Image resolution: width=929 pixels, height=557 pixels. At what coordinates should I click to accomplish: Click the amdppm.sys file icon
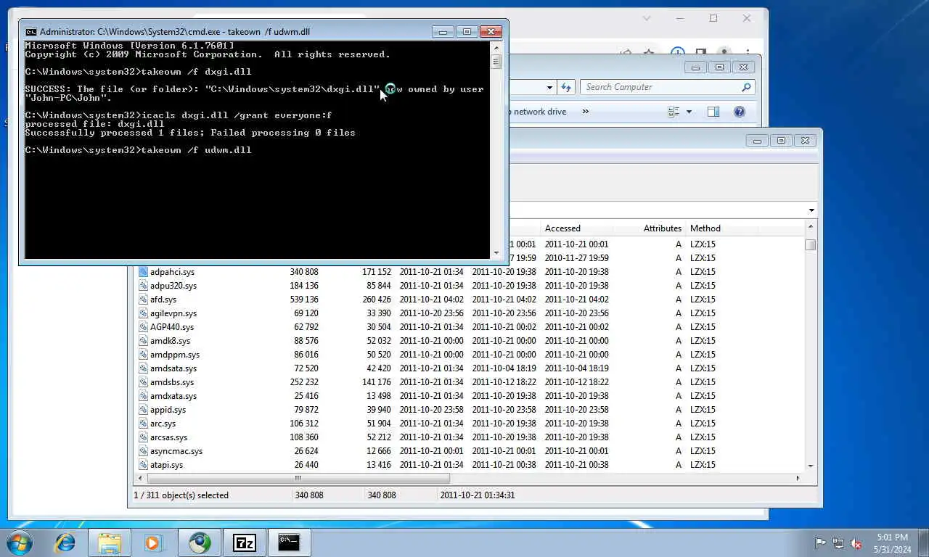(143, 355)
